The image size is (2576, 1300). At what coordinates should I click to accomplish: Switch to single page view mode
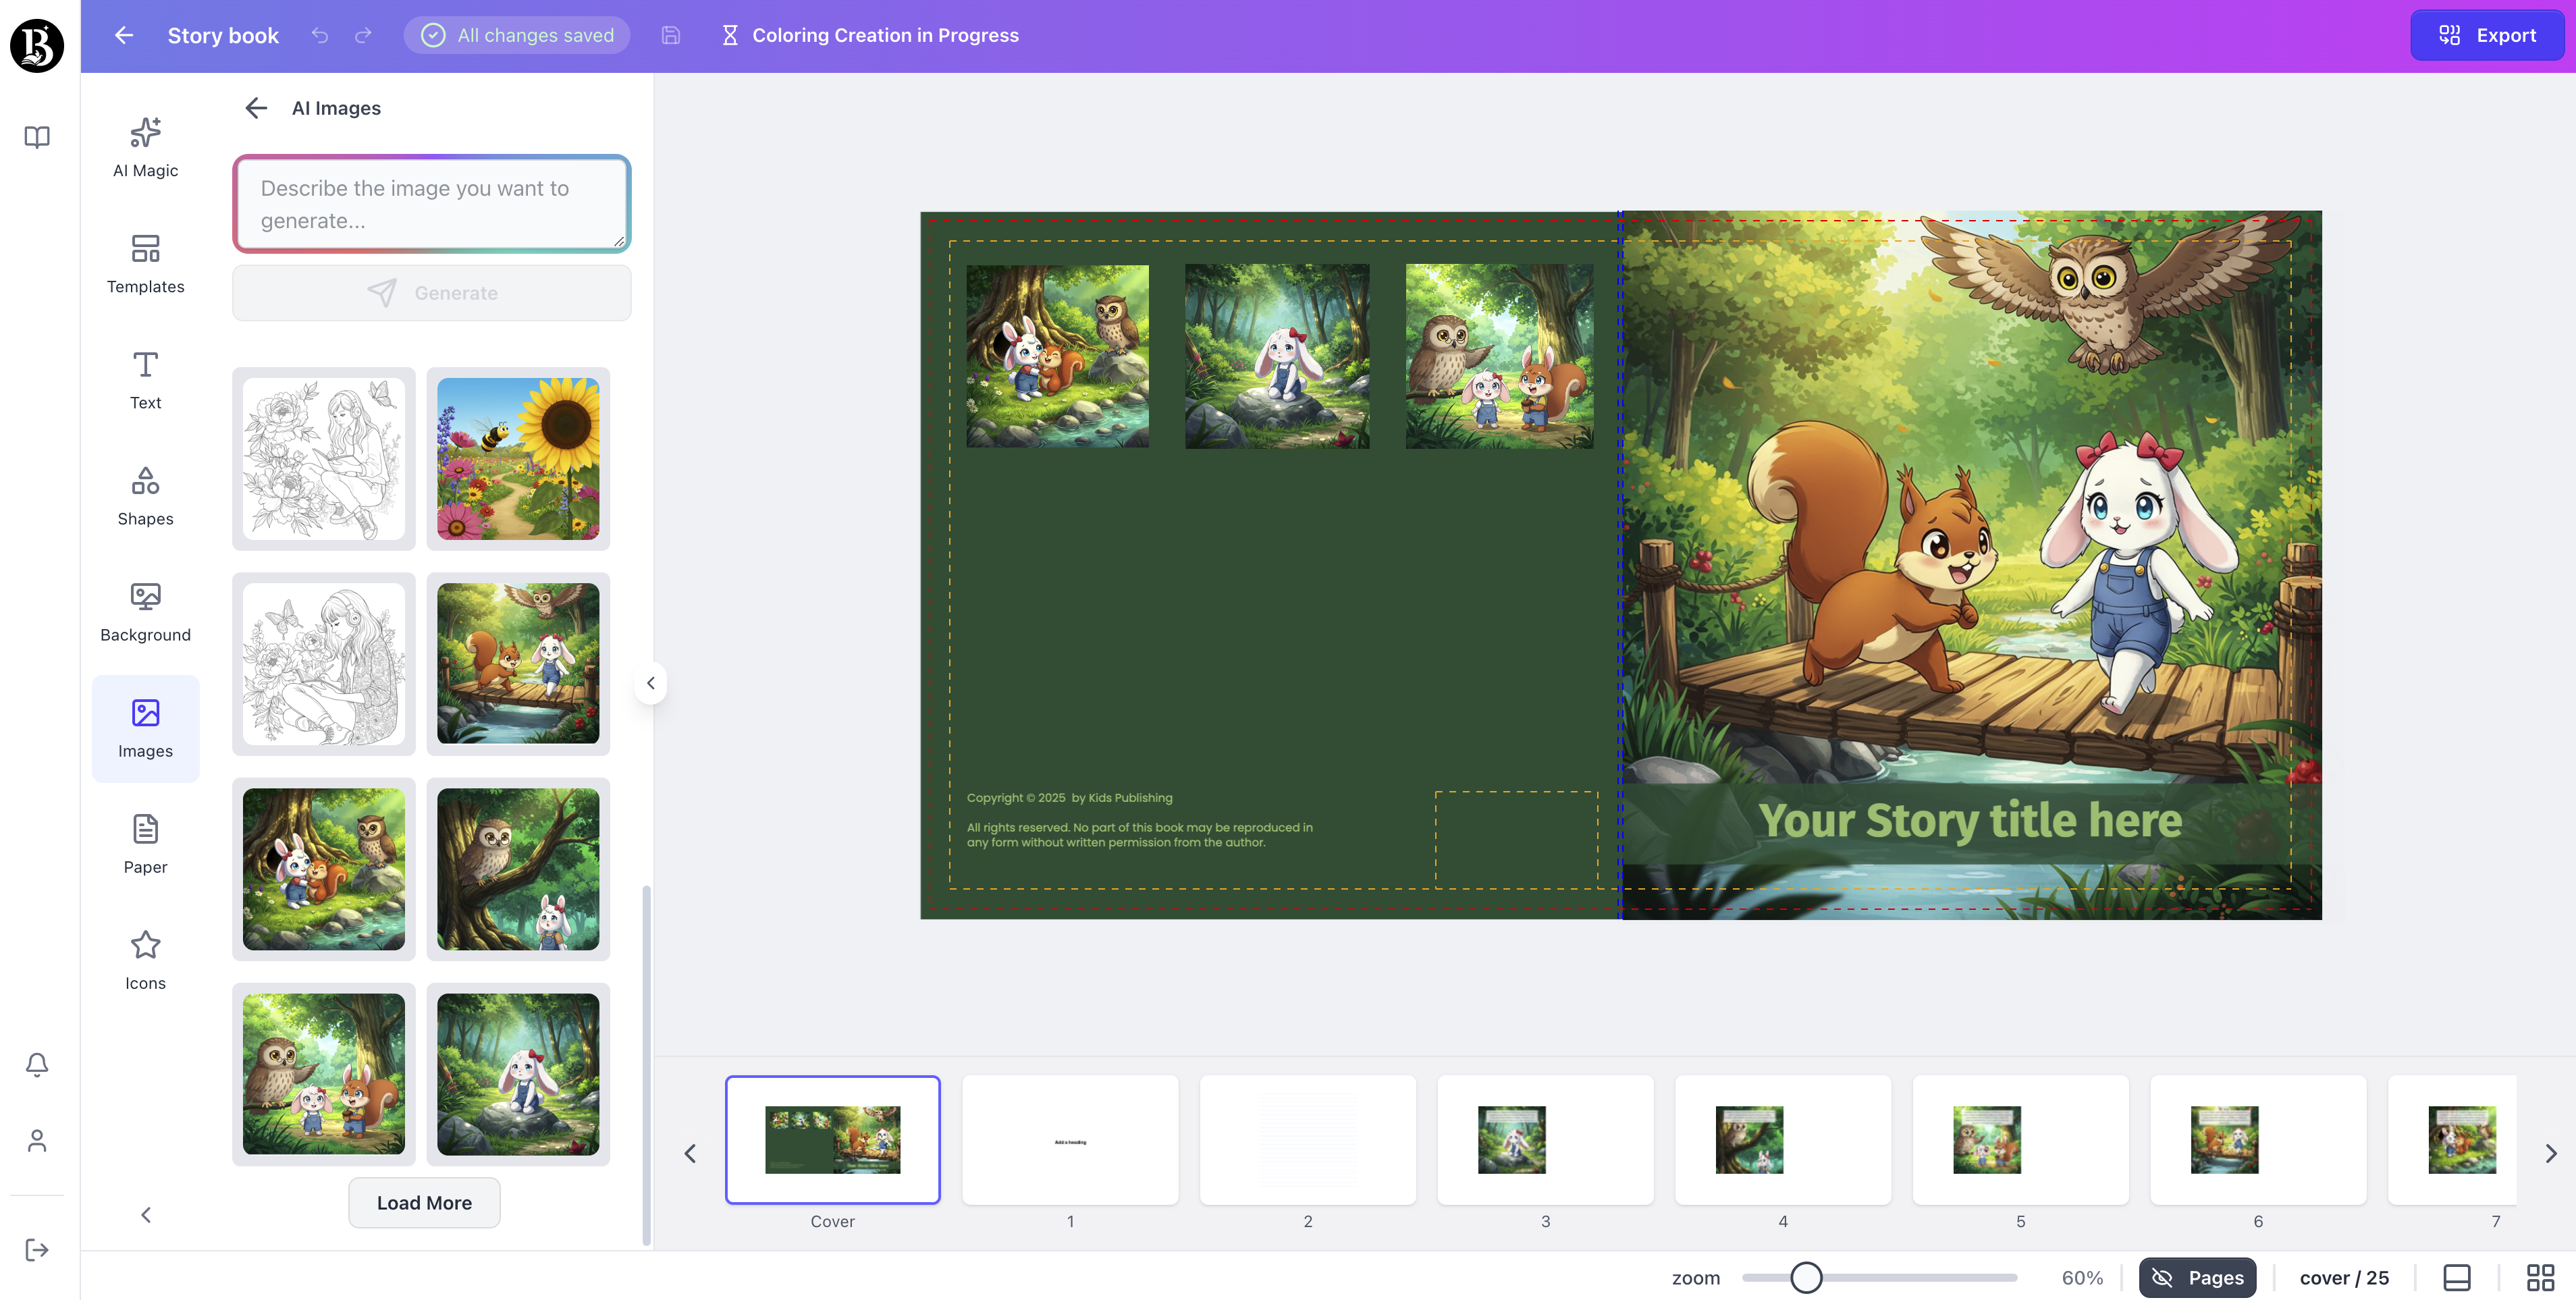(x=2457, y=1277)
